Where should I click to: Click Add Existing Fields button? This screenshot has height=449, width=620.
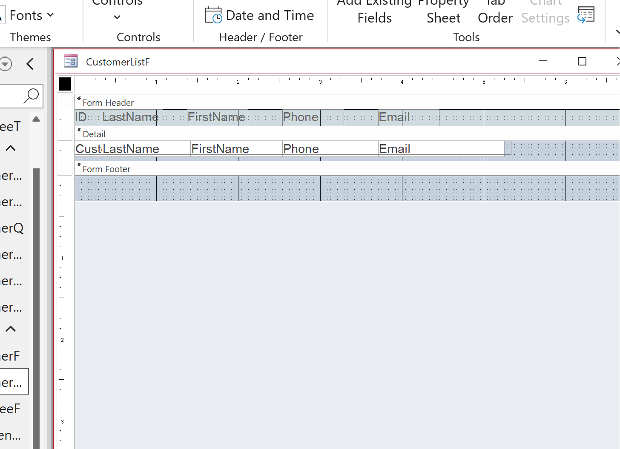374,13
